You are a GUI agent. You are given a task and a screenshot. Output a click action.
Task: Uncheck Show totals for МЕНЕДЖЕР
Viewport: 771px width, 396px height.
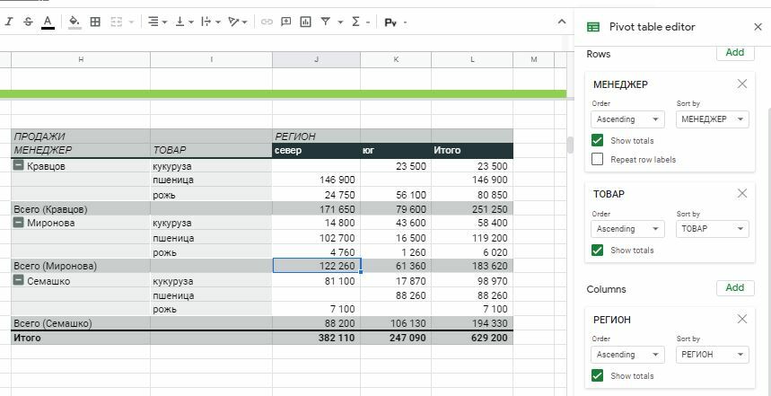pos(598,141)
